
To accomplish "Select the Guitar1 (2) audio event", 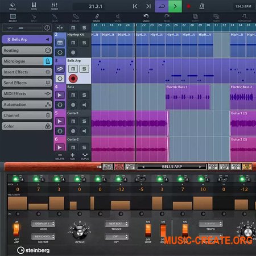I will tap(243, 123).
